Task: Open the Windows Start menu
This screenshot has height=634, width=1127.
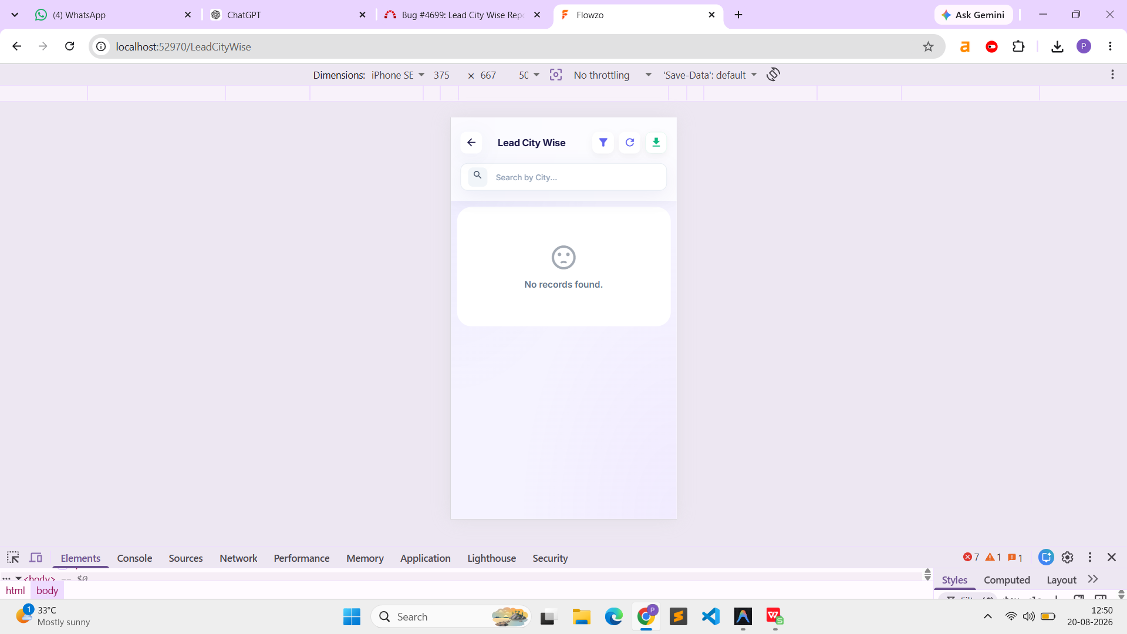Action: 352,617
